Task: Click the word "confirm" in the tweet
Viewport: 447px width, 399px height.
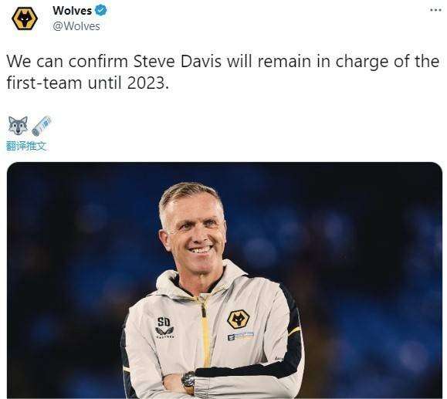Action: (x=98, y=61)
